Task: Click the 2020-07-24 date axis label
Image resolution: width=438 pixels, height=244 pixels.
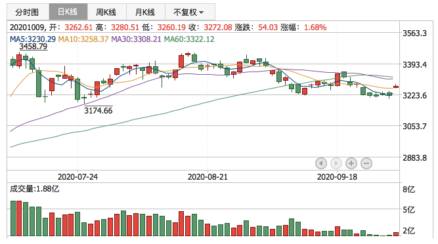Action: pyautogui.click(x=77, y=177)
